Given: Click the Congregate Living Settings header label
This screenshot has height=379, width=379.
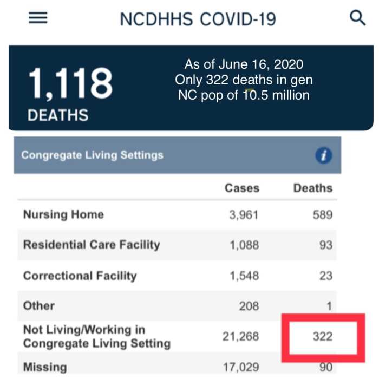Looking at the screenshot, I should point(92,155).
